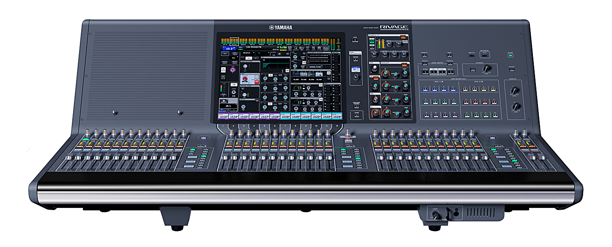
Task: Push the RECALL scene memory key
Action: (450, 72)
